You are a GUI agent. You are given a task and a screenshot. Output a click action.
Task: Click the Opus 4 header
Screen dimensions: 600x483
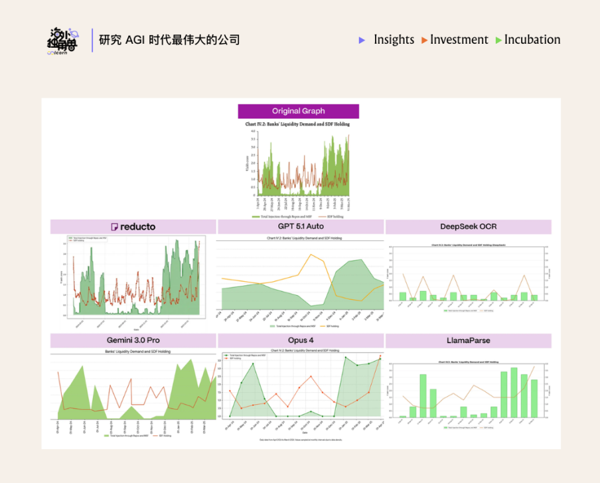point(301,340)
